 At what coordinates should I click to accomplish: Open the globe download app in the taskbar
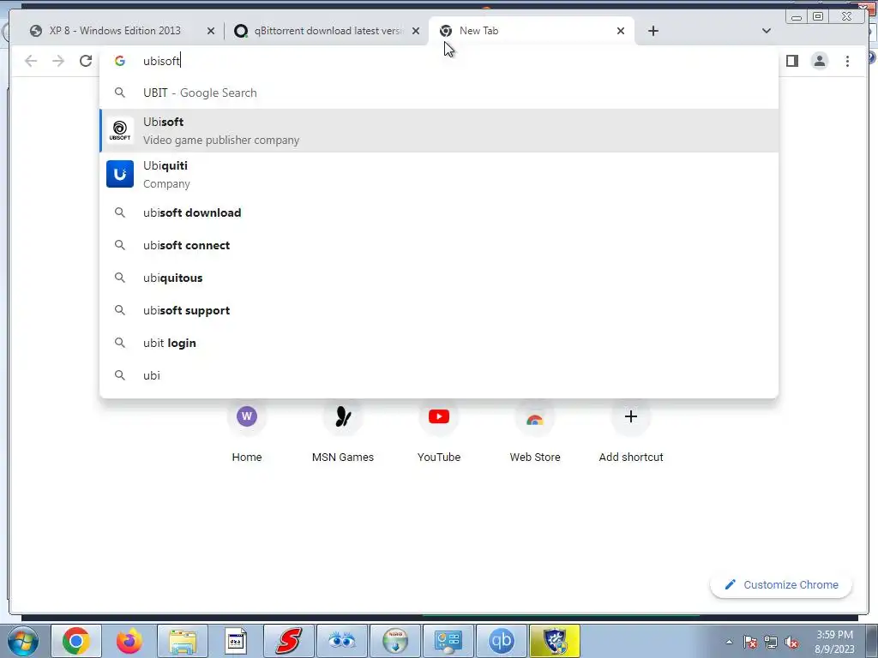tap(395, 641)
